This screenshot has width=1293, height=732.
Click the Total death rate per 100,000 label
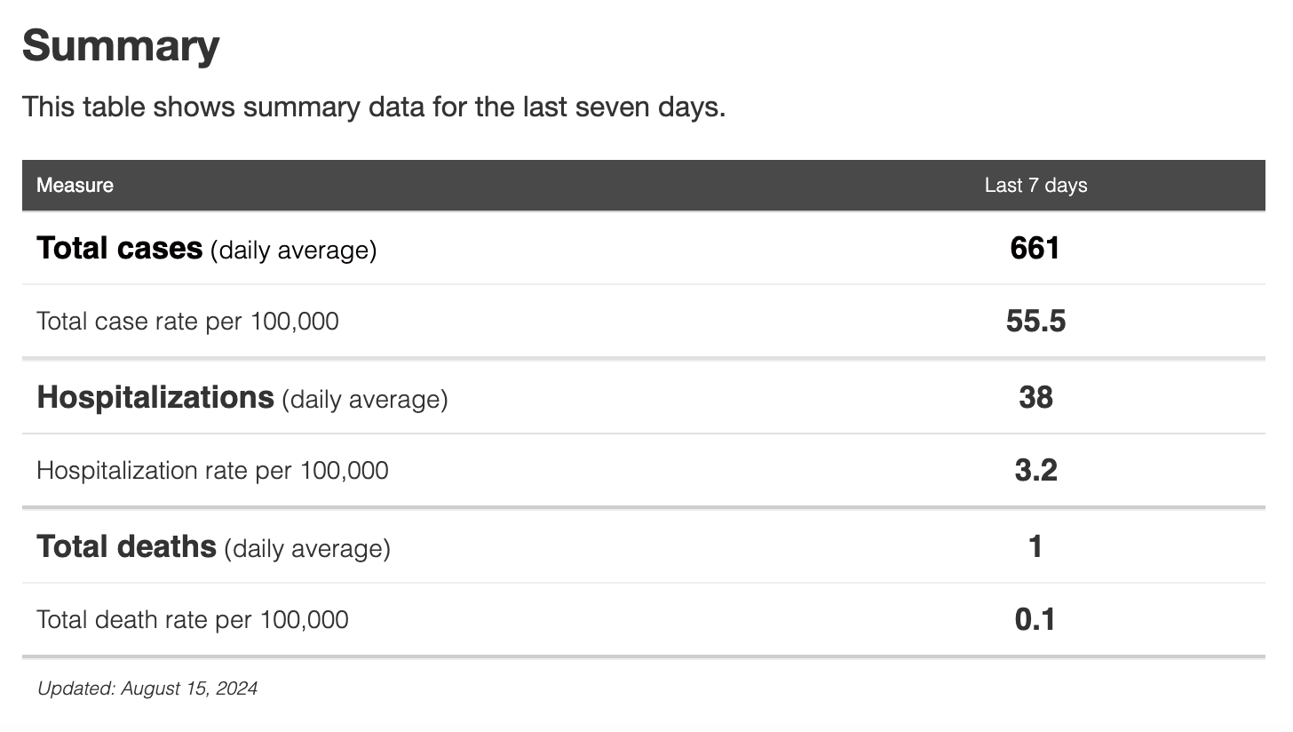point(192,619)
